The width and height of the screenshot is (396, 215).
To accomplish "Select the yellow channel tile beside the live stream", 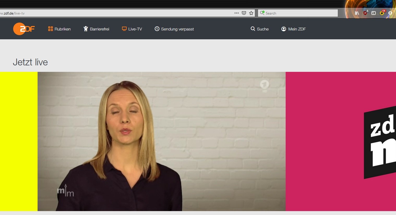I will pyautogui.click(x=19, y=141).
